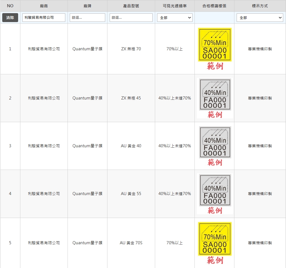This screenshot has width=286, height=268.
Task: Open the 可見光透過率 filter dropdown
Action: 175,18
